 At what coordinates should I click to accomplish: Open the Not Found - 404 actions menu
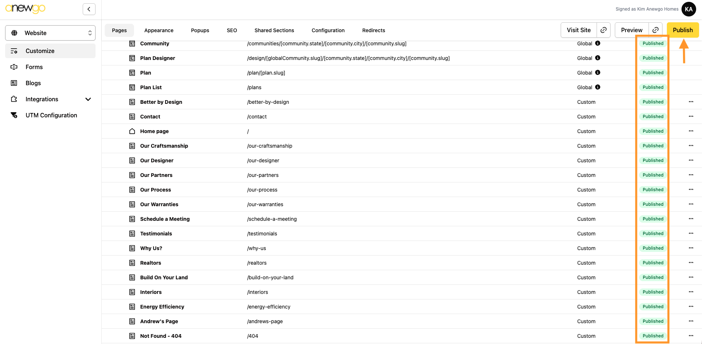coord(691,336)
